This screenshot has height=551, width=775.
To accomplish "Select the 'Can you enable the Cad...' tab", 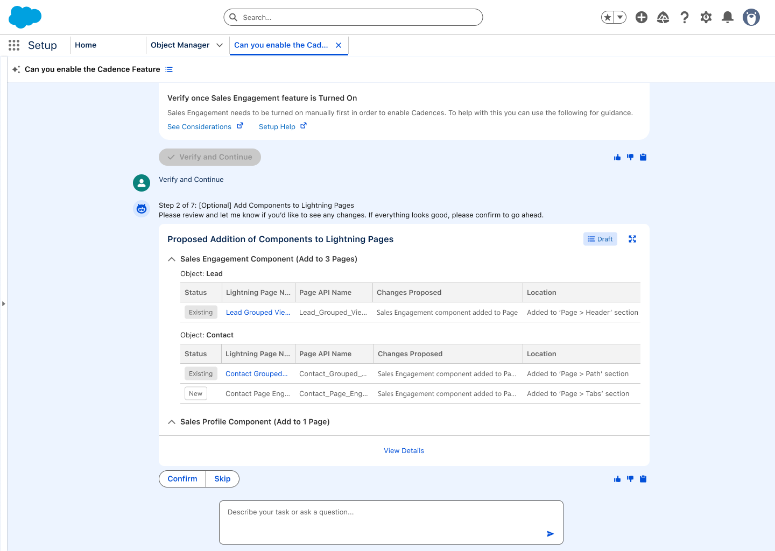I will [281, 45].
